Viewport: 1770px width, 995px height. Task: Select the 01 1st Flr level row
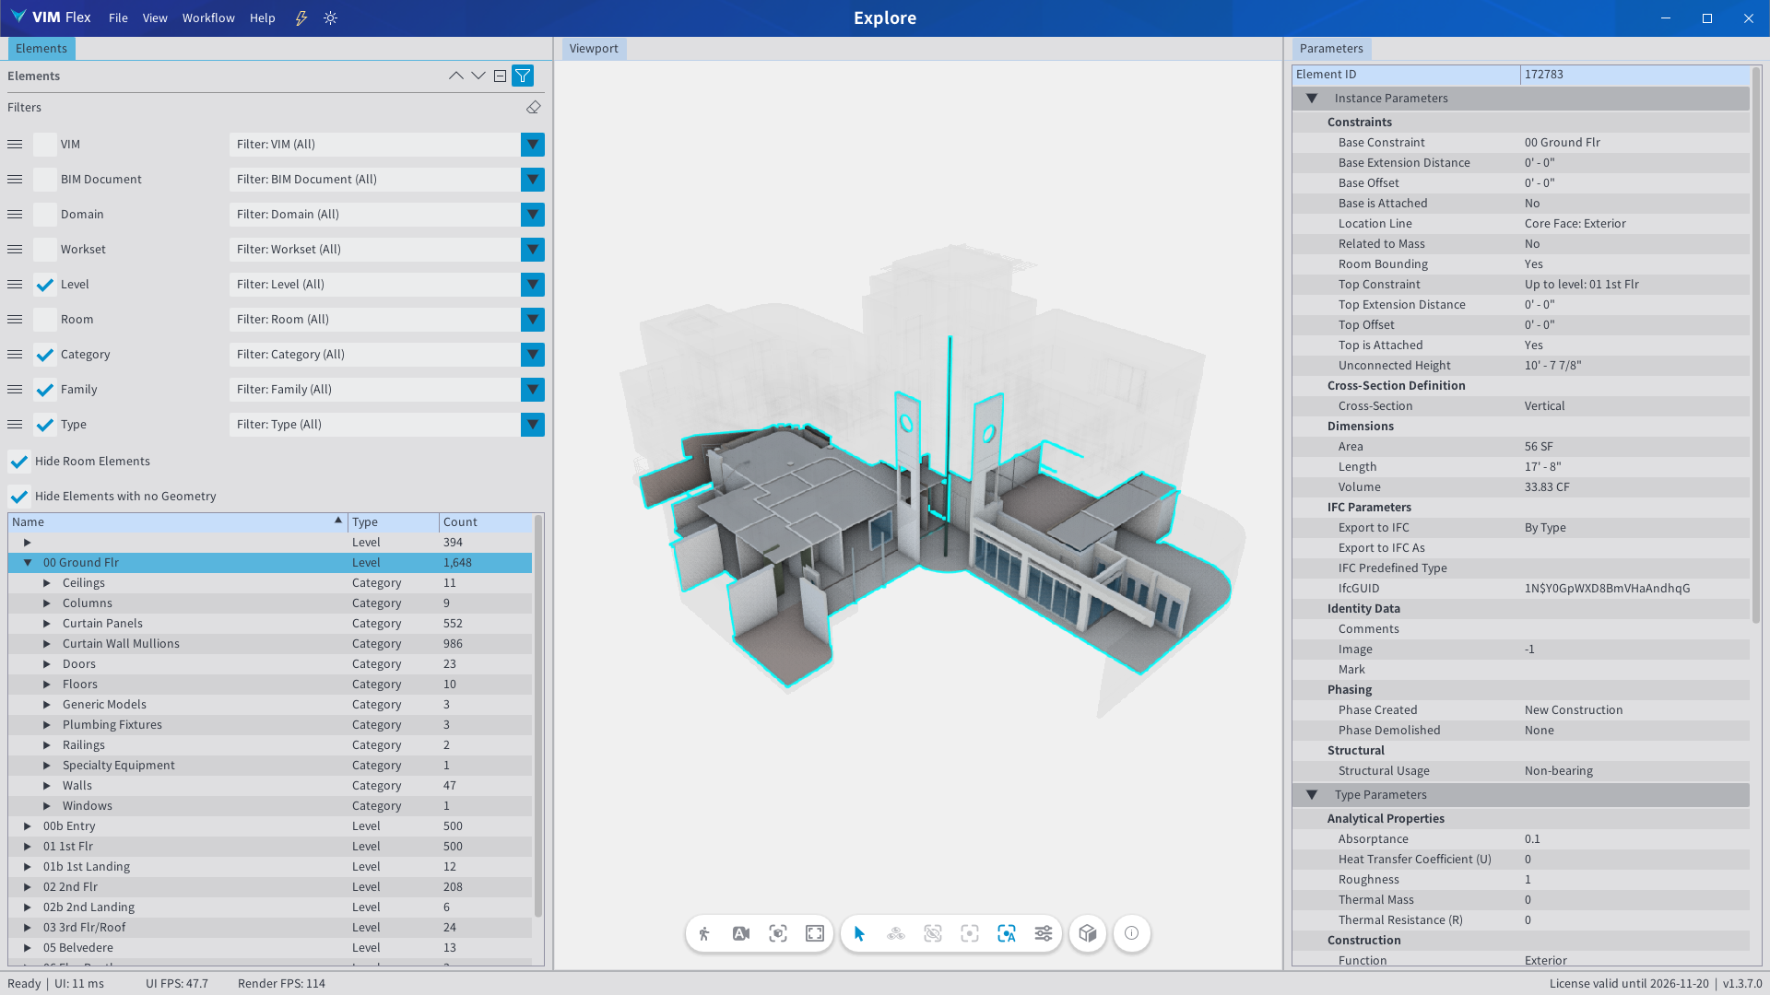(x=68, y=847)
